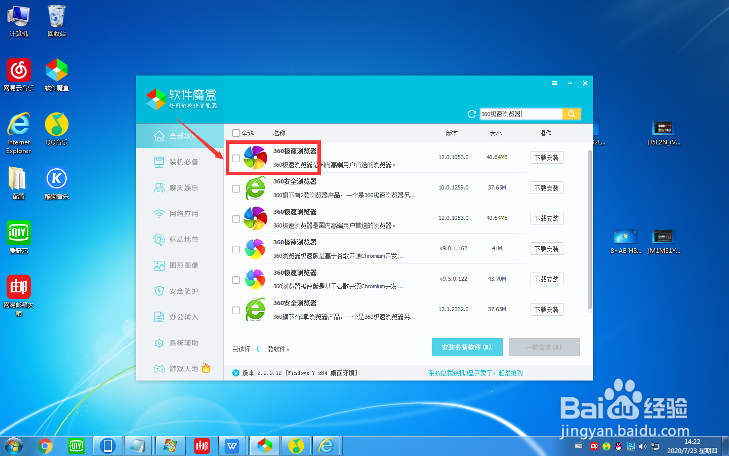Image resolution: width=729 pixels, height=456 pixels.
Task: Open QQ音乐 from the taskbar
Action: pyautogui.click(x=296, y=446)
